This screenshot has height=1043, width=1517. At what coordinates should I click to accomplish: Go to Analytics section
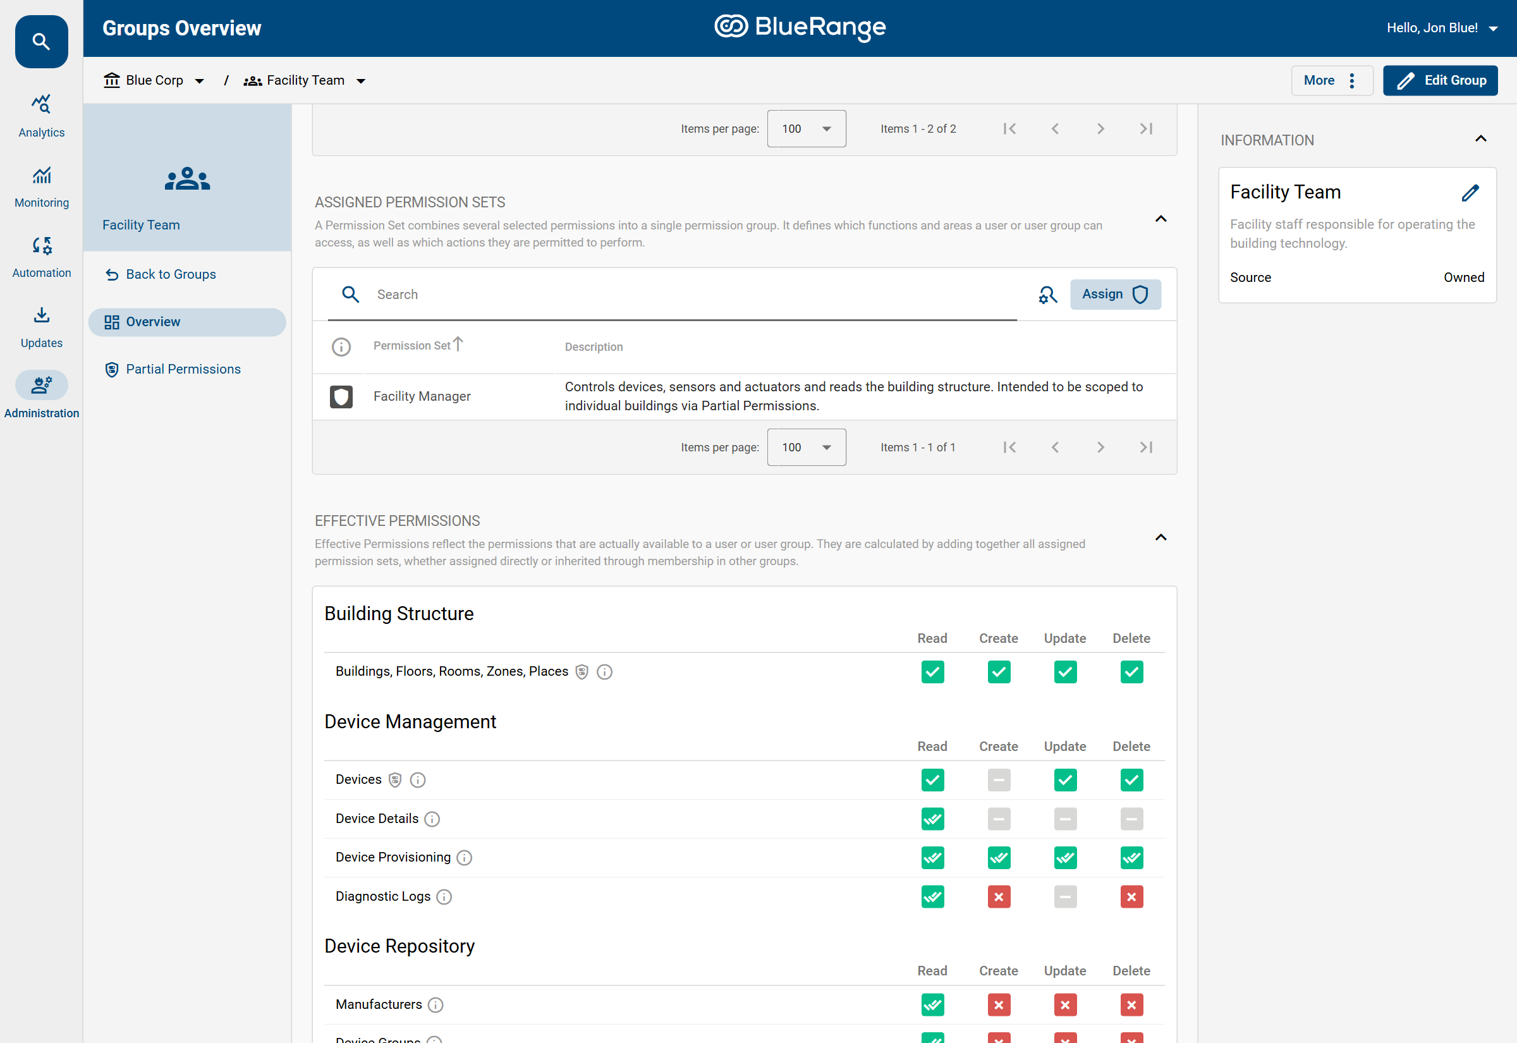[x=41, y=116]
